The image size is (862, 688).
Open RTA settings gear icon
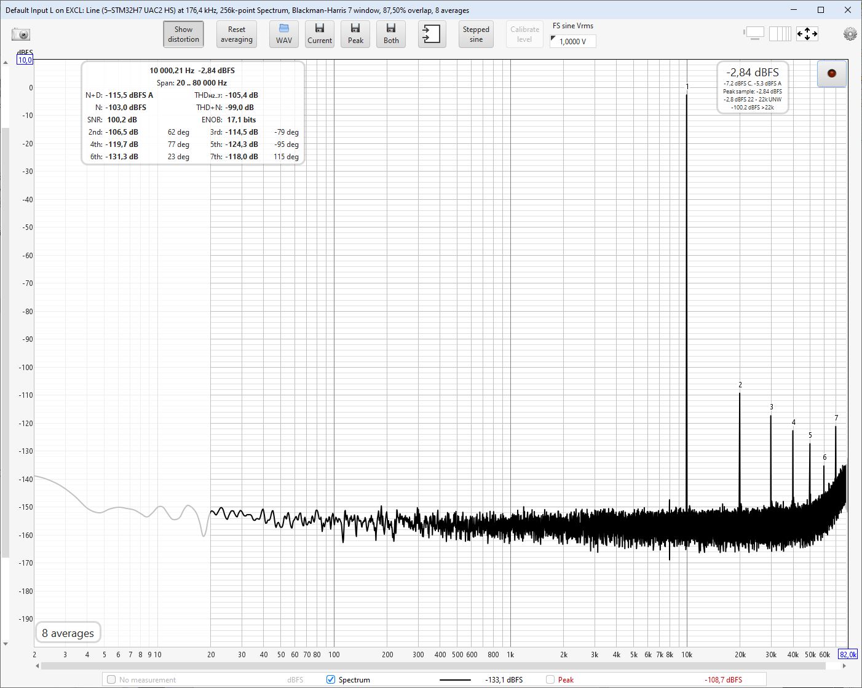pyautogui.click(x=850, y=34)
